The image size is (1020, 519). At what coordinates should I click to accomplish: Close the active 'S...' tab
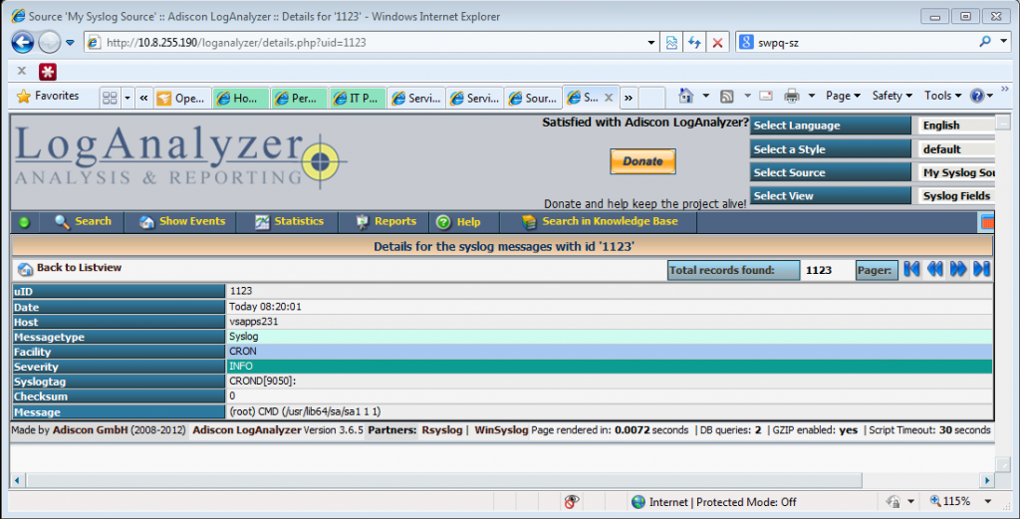(x=609, y=98)
